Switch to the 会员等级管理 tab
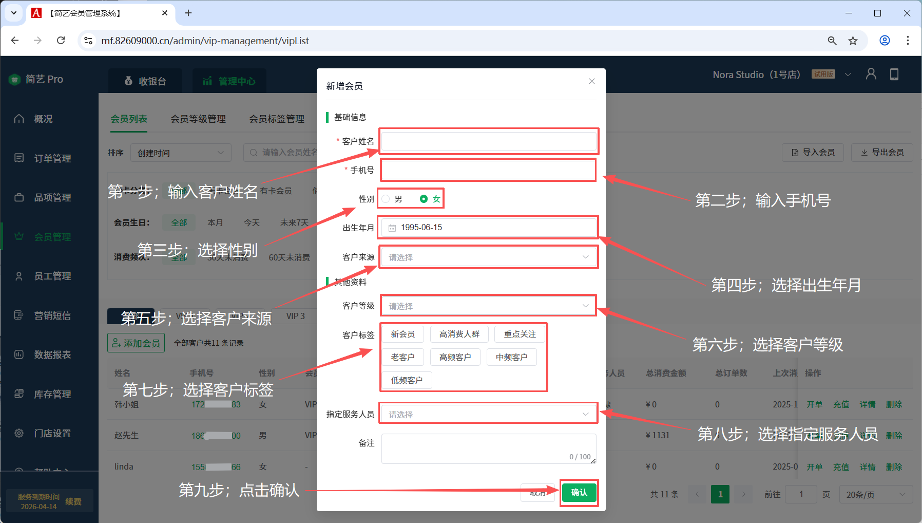The image size is (922, 523). [x=198, y=119]
